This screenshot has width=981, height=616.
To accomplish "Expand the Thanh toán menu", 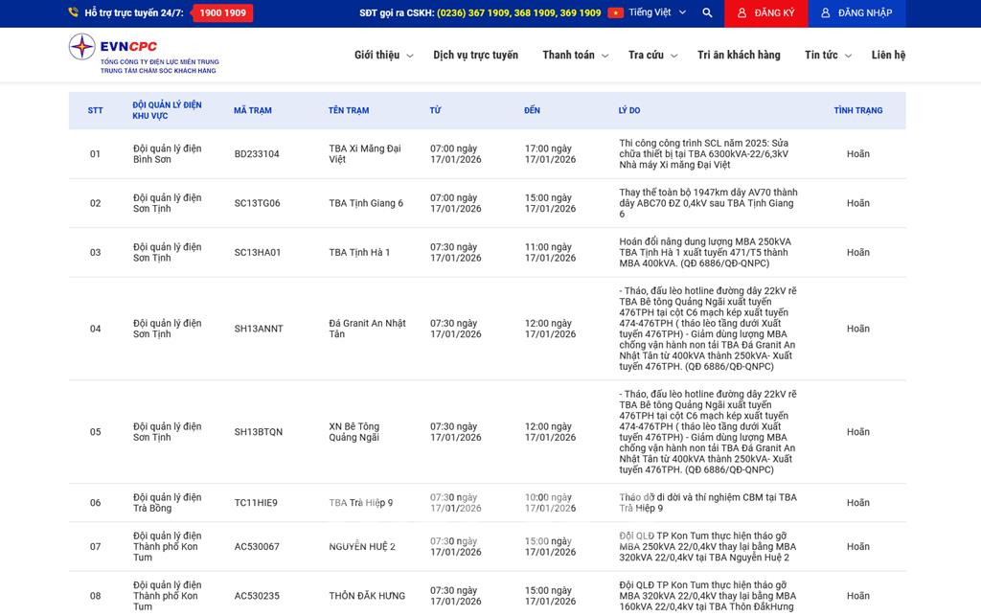I will pyautogui.click(x=575, y=56).
